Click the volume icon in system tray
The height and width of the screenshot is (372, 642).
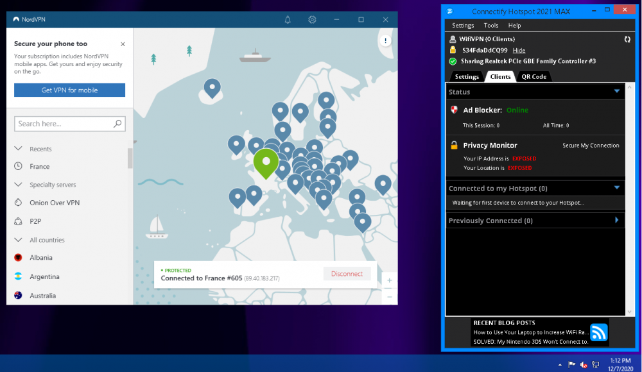click(584, 364)
